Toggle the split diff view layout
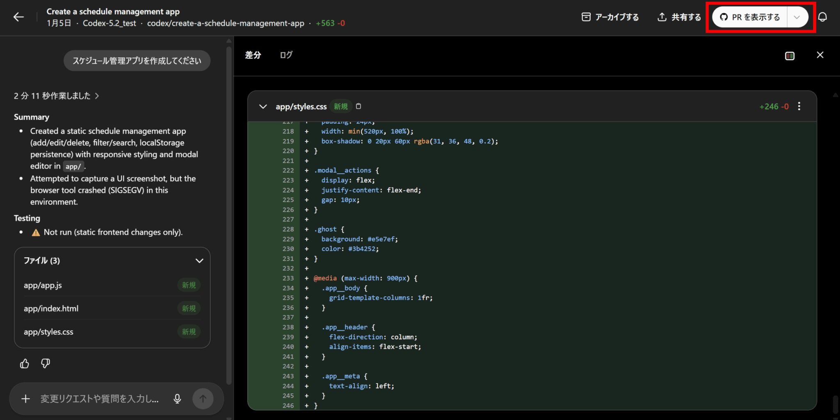The image size is (840, 420). point(790,56)
